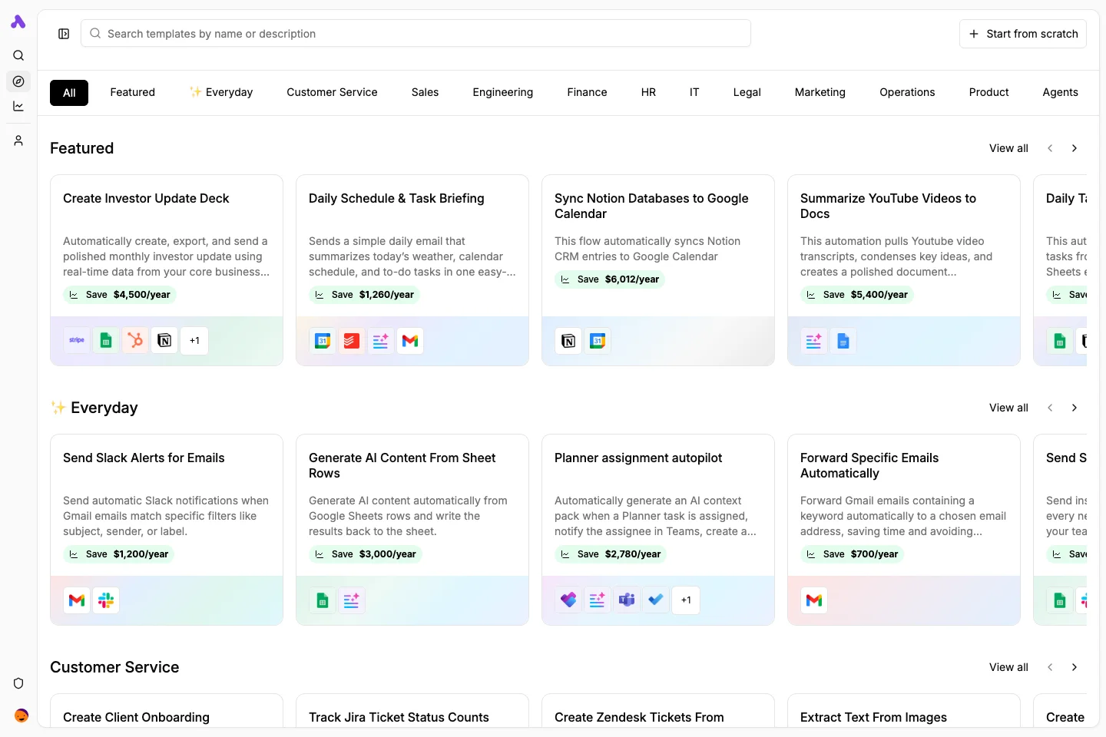The height and width of the screenshot is (737, 1106).
Task: Click the +1 badge on Investor Update Deck card
Action: tap(194, 340)
